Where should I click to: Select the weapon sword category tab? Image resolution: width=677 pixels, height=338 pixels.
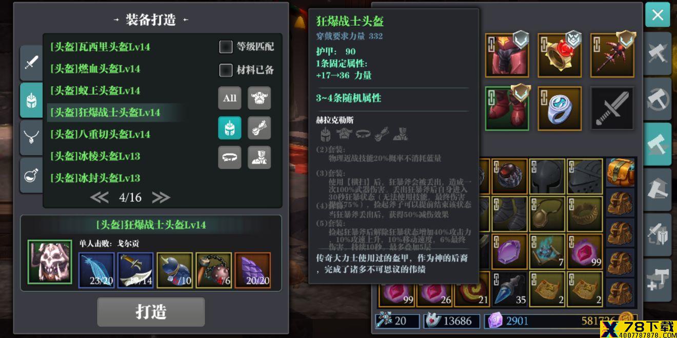[x=31, y=62]
